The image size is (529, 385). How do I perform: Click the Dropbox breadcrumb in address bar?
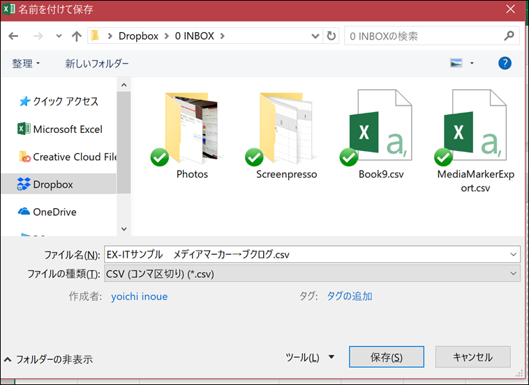pos(138,36)
